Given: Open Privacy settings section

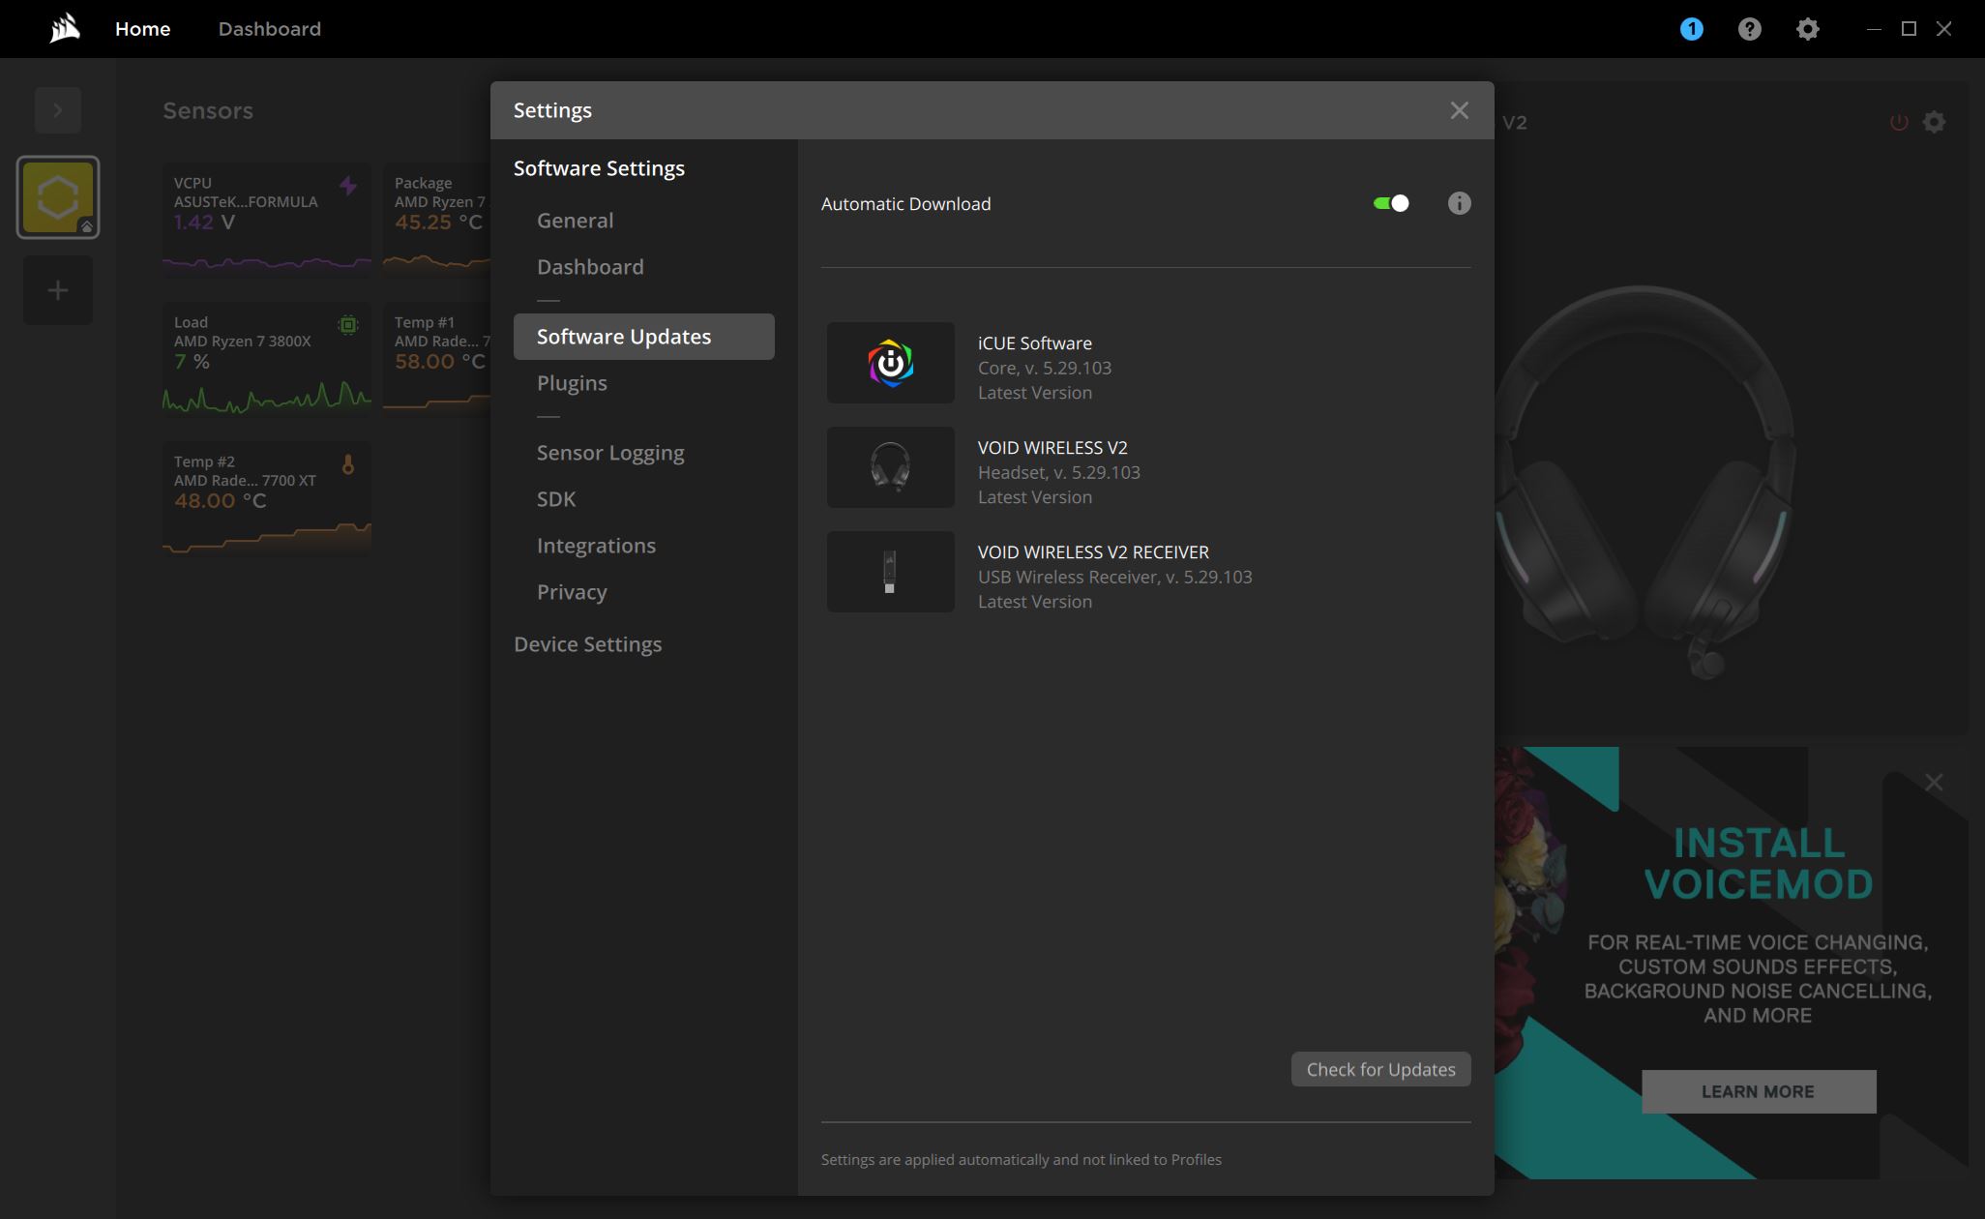Looking at the screenshot, I should point(572,592).
